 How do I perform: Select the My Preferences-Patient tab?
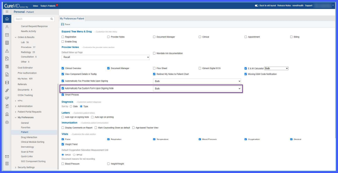coord(72,19)
